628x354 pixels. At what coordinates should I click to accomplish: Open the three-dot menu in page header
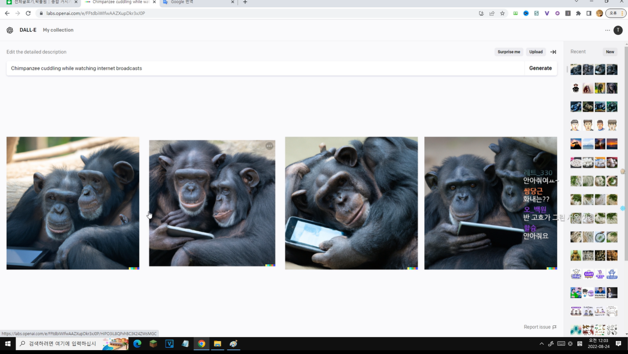[x=607, y=30]
